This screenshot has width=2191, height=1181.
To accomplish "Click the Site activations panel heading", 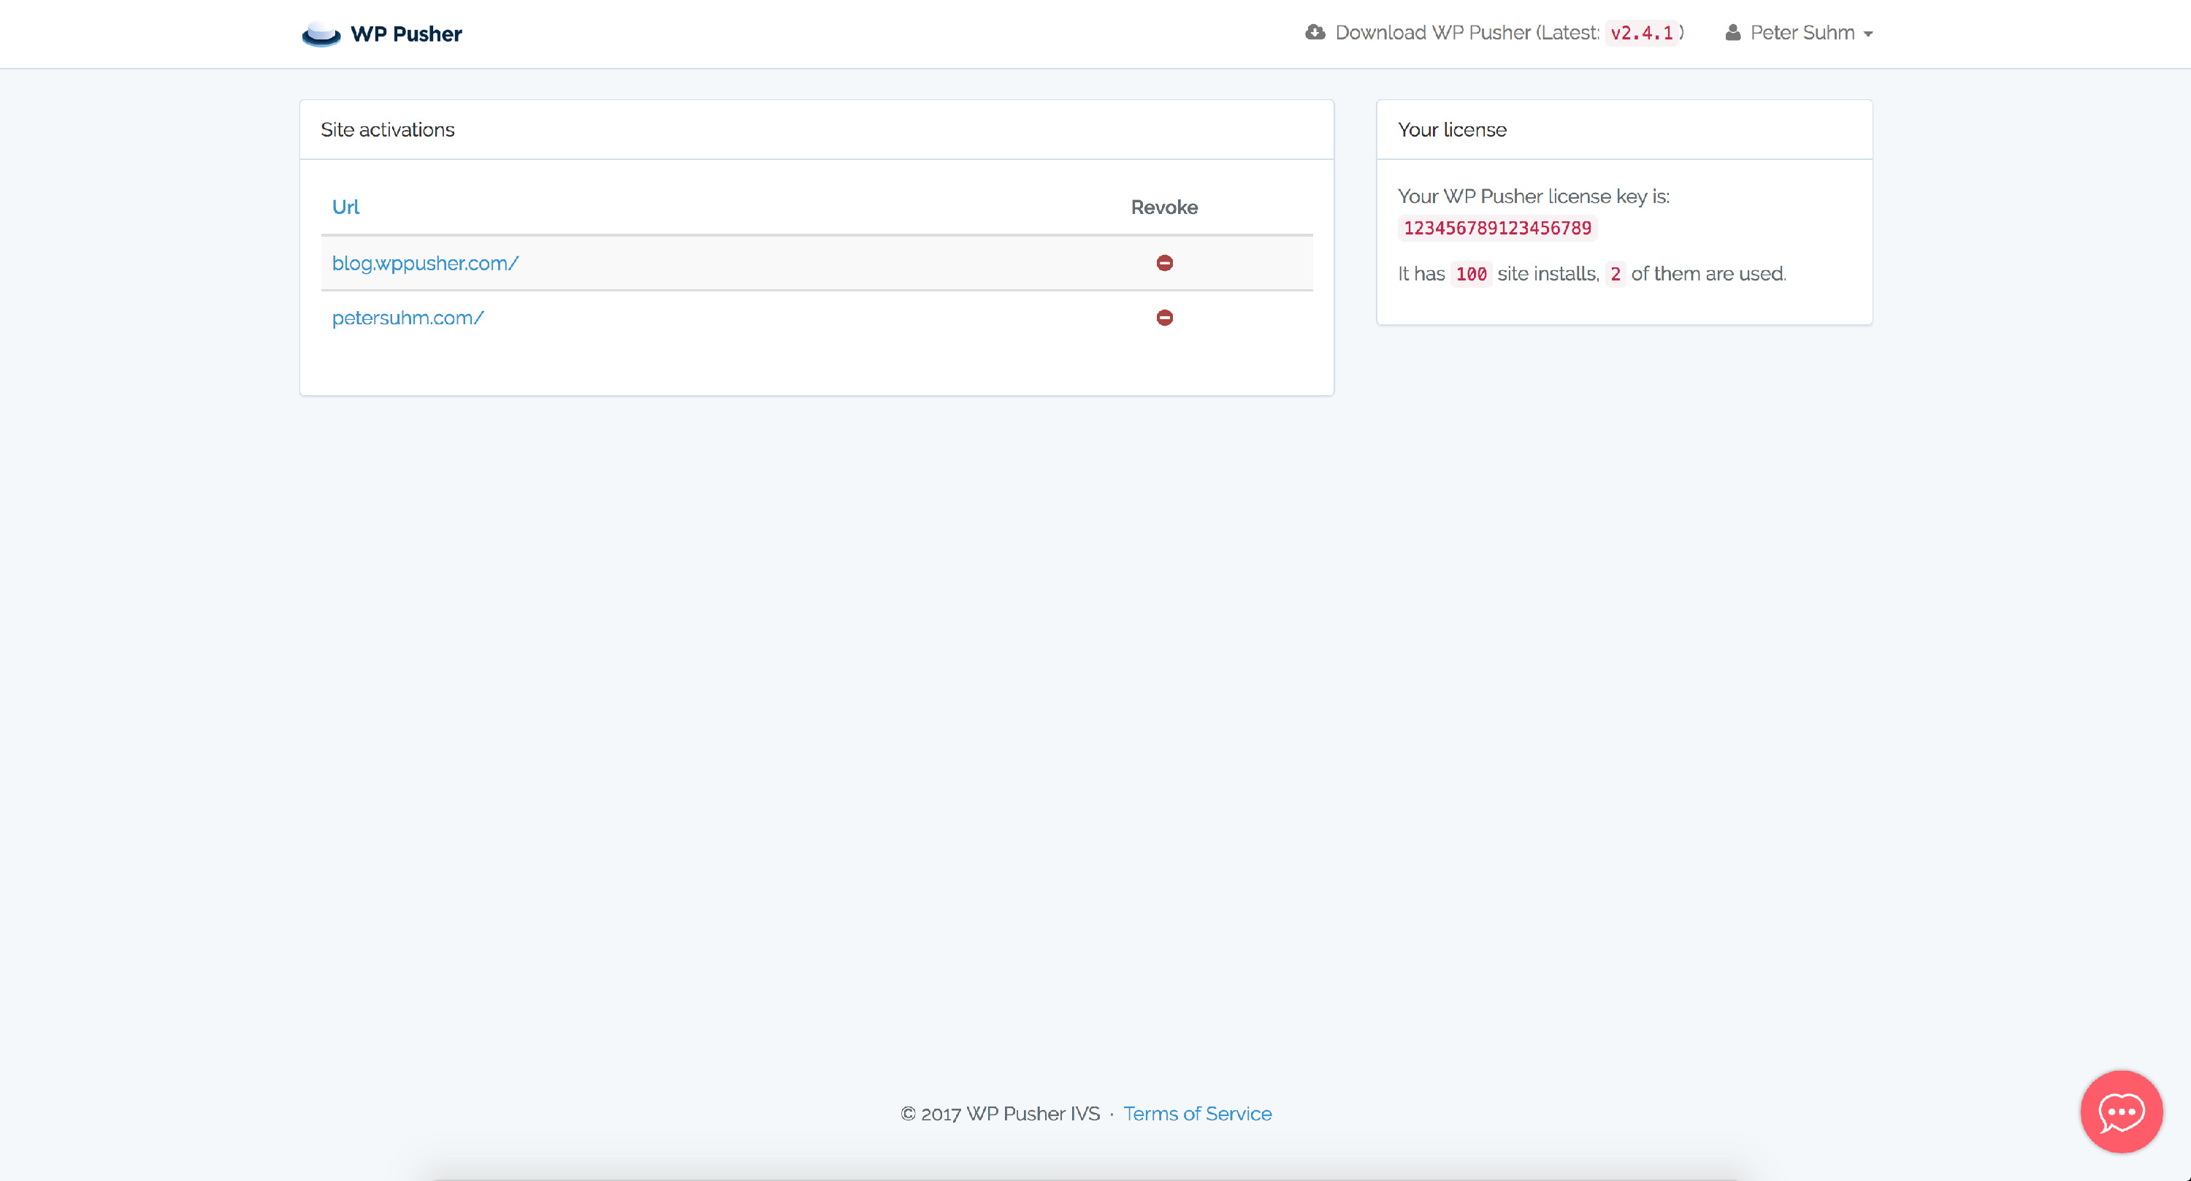I will (x=387, y=129).
